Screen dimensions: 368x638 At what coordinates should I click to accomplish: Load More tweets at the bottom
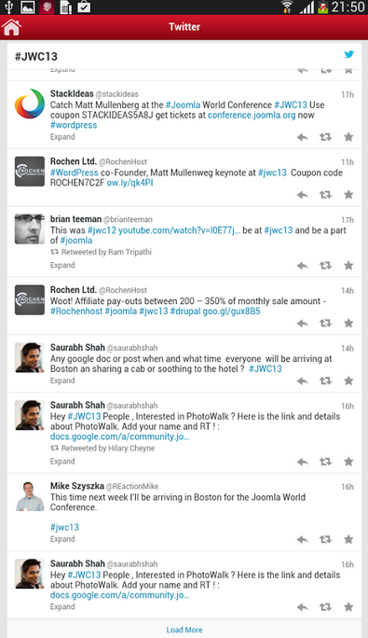coord(184,630)
